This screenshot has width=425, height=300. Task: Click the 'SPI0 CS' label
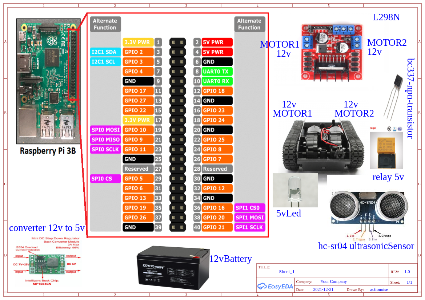point(105,178)
